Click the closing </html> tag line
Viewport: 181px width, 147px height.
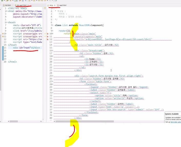[x=12, y=62]
